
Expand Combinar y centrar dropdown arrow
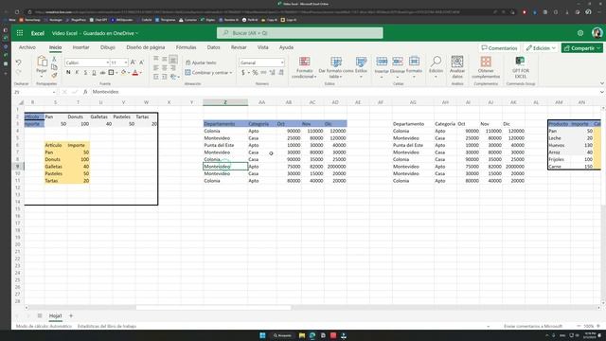231,73
